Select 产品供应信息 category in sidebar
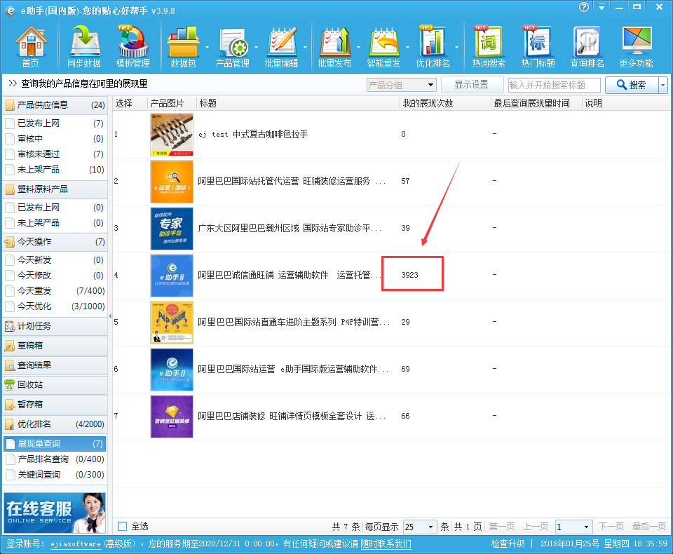The width and height of the screenshot is (673, 554). 55,104
